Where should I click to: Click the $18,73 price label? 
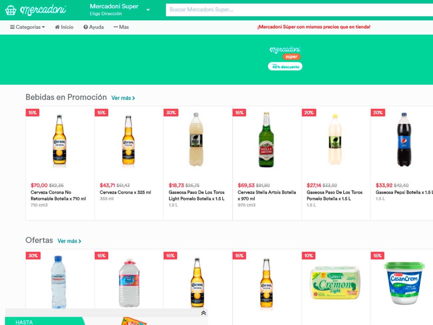(x=176, y=185)
